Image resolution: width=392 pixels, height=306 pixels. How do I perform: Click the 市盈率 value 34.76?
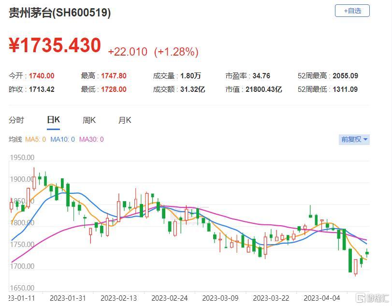pos(261,76)
